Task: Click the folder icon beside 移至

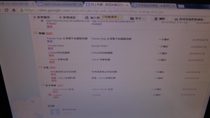Action: point(132,18)
